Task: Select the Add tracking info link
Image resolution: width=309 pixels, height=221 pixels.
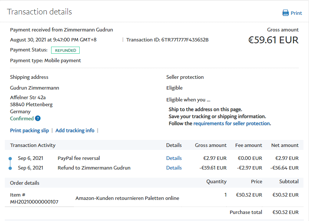Action: 75,130
